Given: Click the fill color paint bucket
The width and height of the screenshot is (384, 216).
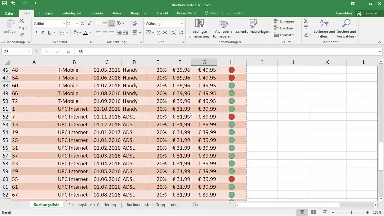Looking at the screenshot, I should 75,33.
